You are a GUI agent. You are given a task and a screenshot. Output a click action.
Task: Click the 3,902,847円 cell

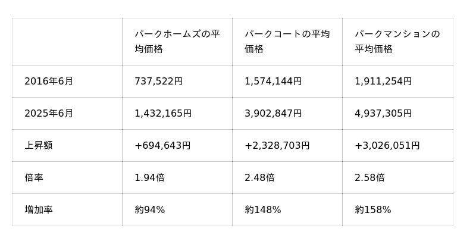click(273, 114)
